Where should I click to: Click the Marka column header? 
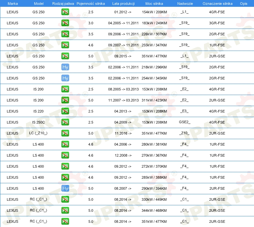click(x=12, y=4)
